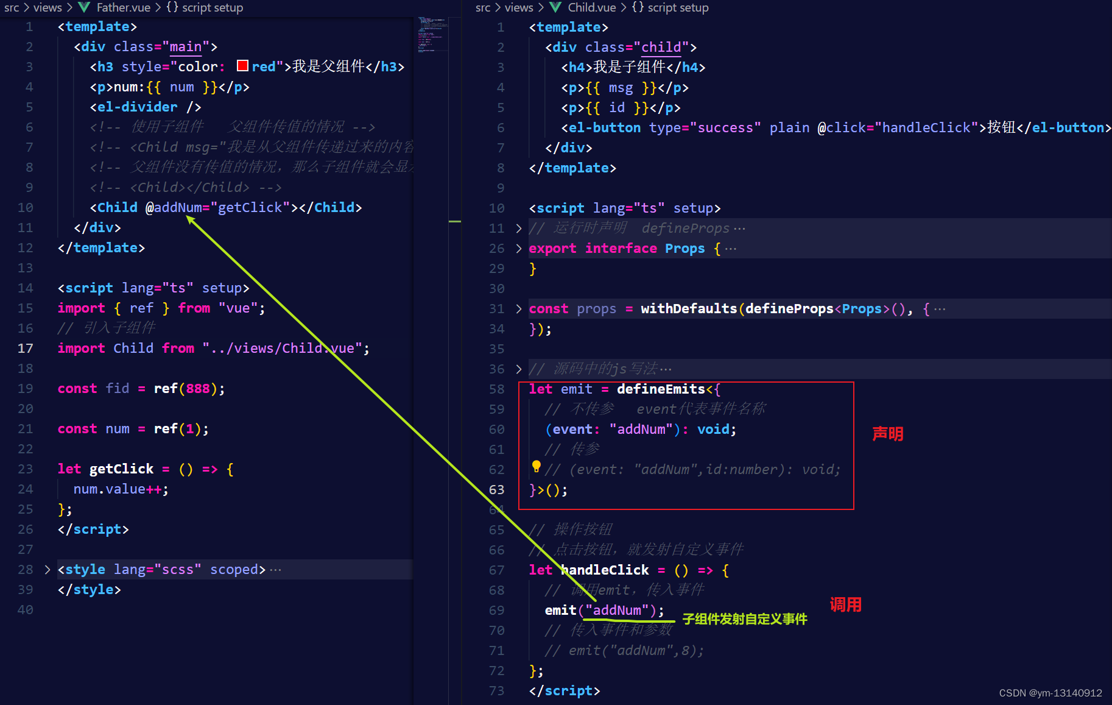Click the "../views/Child.vue" import path
1112x705 pixels.
tap(283, 349)
